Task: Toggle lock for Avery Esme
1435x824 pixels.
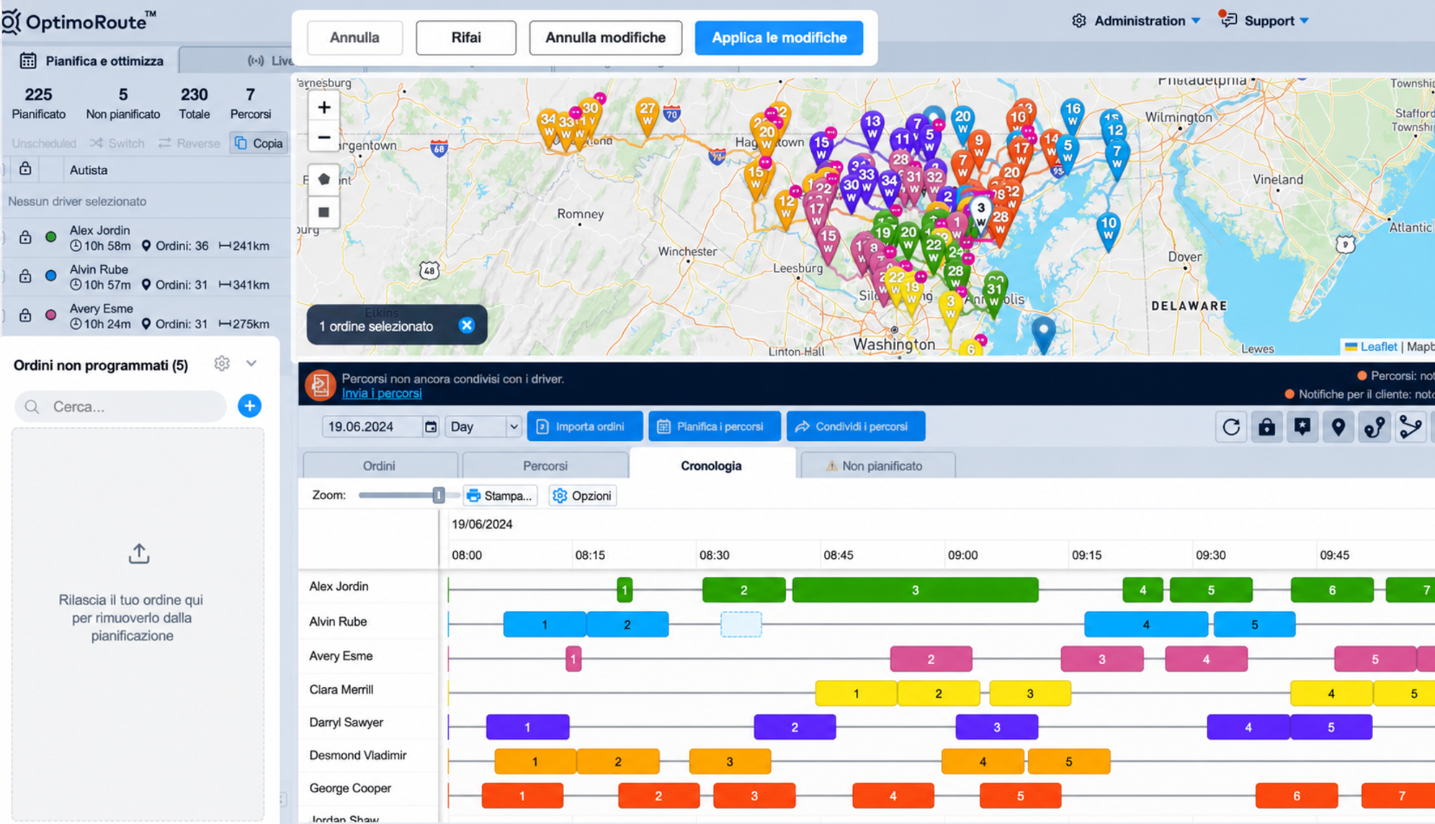Action: [25, 315]
